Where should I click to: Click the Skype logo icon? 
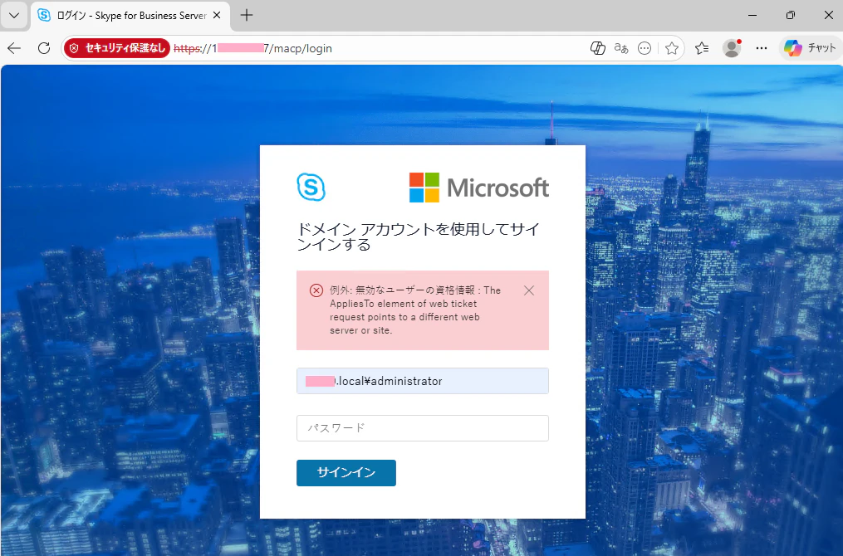click(x=311, y=187)
